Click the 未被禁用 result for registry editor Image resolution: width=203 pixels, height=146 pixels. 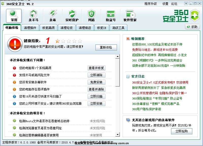tap(96, 135)
